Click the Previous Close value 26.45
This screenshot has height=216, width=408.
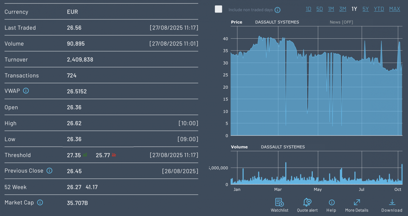(x=74, y=171)
